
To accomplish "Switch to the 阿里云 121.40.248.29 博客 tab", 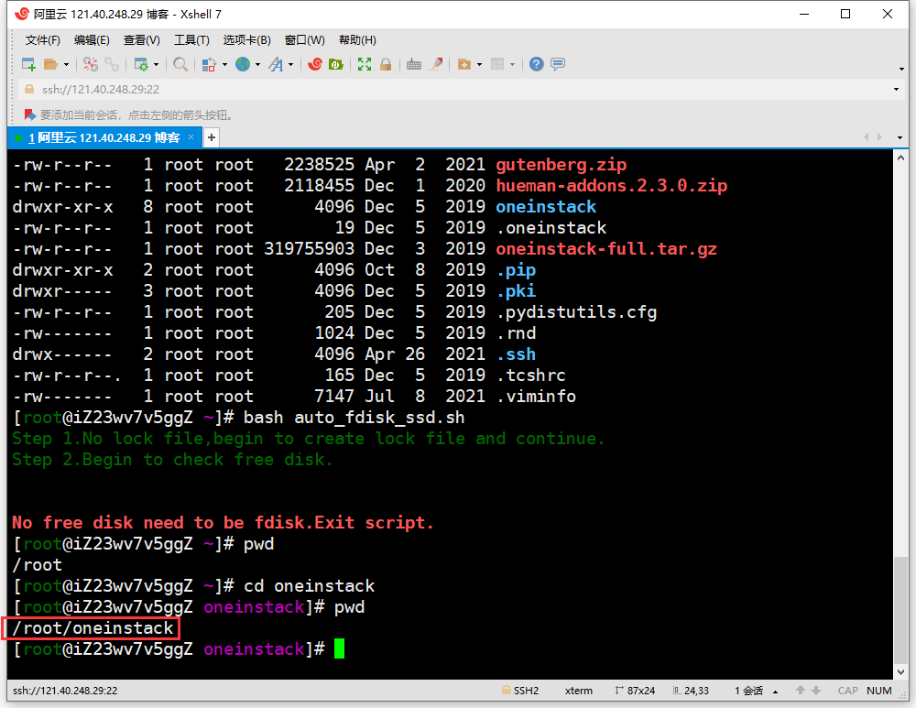I will 104,137.
